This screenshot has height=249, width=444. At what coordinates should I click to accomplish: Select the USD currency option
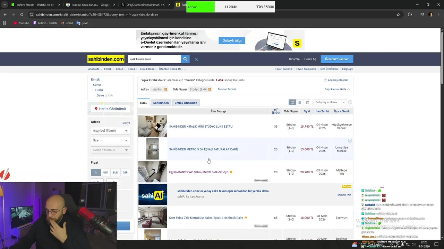(x=105, y=173)
